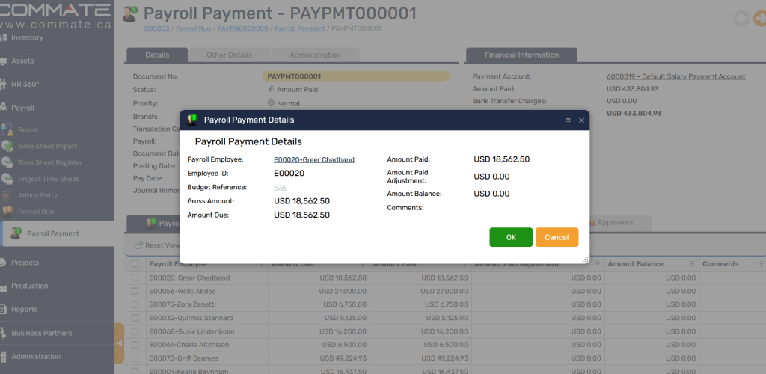The width and height of the screenshot is (766, 374).
Task: Open the Roster icon under Payroll
Action: coord(7,130)
